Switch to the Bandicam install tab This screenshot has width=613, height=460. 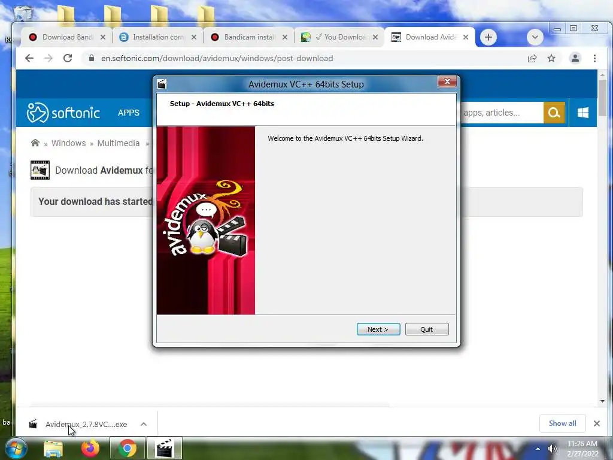click(249, 37)
